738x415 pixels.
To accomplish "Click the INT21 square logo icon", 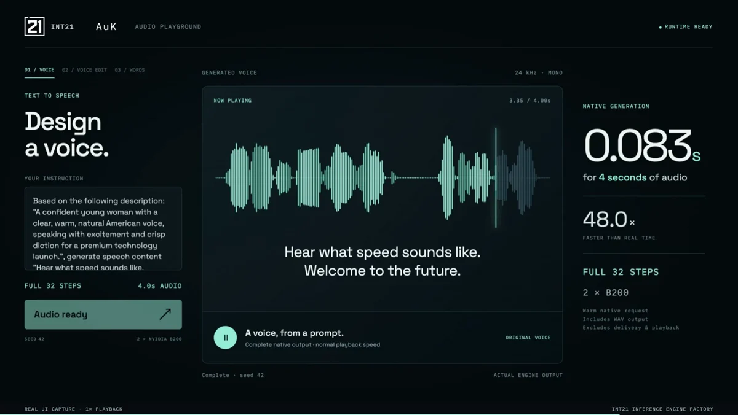I will point(34,26).
